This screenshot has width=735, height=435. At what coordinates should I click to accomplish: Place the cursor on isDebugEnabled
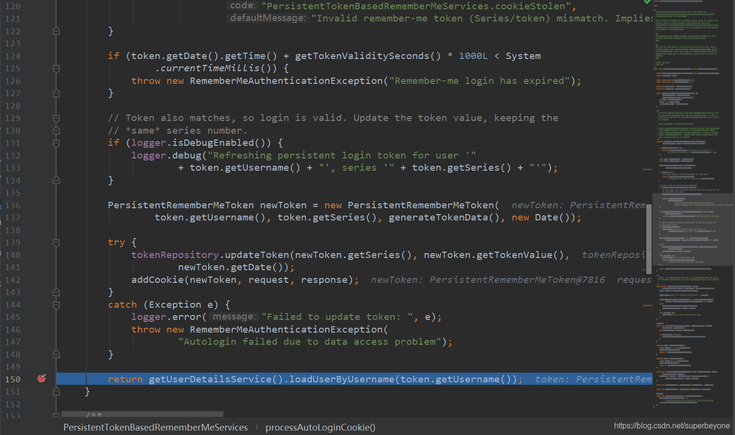click(x=216, y=143)
